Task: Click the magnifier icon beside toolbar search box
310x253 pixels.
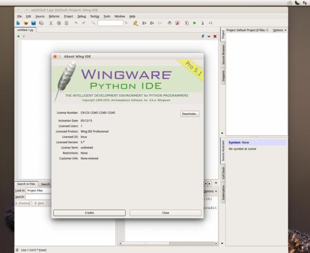Action: pyautogui.click(x=126, y=23)
